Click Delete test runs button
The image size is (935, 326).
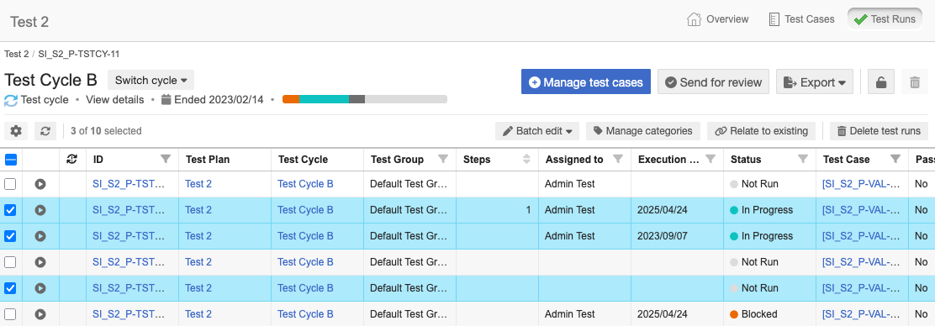pyautogui.click(x=879, y=131)
